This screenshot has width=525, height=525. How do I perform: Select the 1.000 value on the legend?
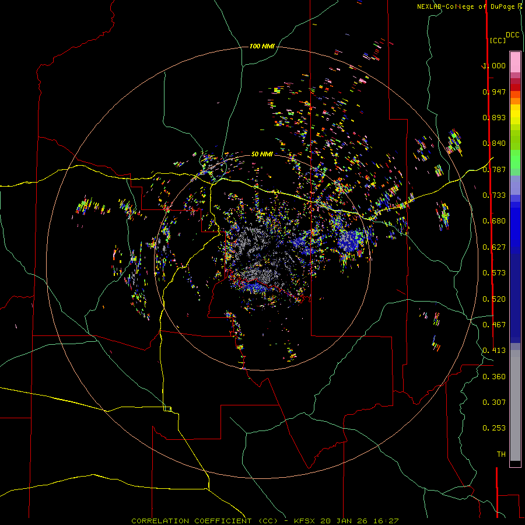pos(494,65)
